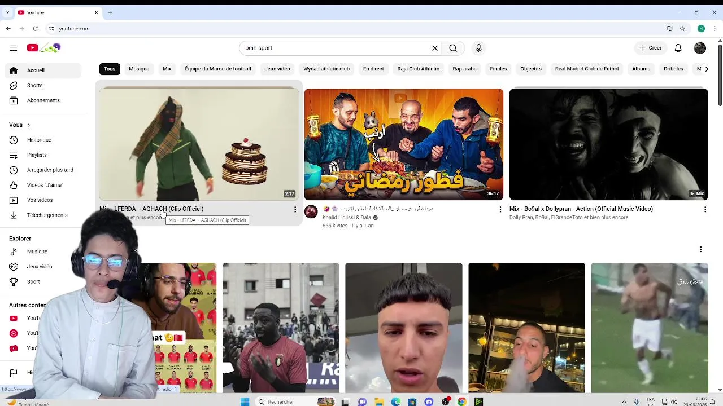Expand the Vous section
This screenshot has width=723, height=406.
point(19,125)
